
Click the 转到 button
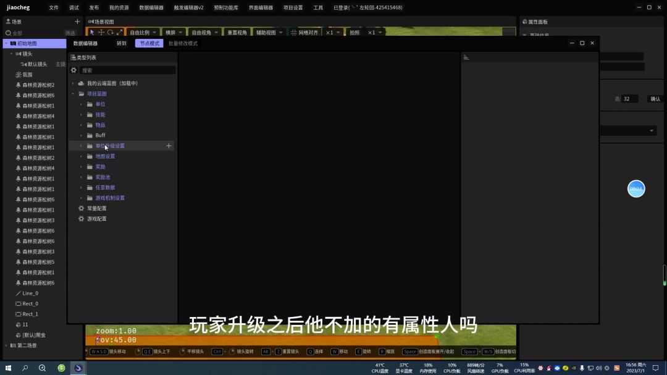click(x=122, y=44)
